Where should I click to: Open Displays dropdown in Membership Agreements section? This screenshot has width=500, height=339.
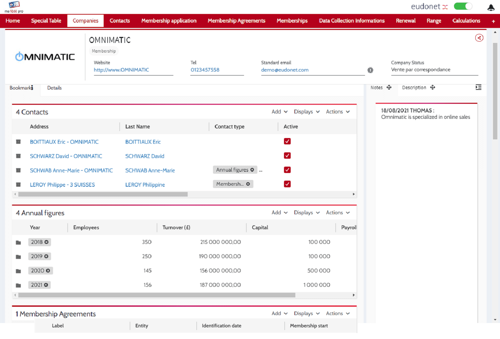tap(307, 313)
